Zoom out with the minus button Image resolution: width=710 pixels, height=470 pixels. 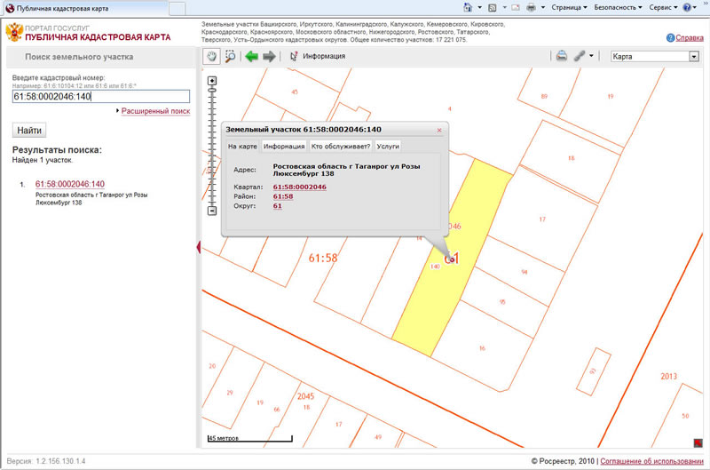[212, 211]
